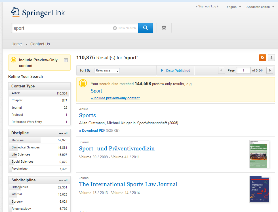The height and width of the screenshot is (212, 278).
Task: Click the search text field containing 'sport'
Action: point(61,28)
